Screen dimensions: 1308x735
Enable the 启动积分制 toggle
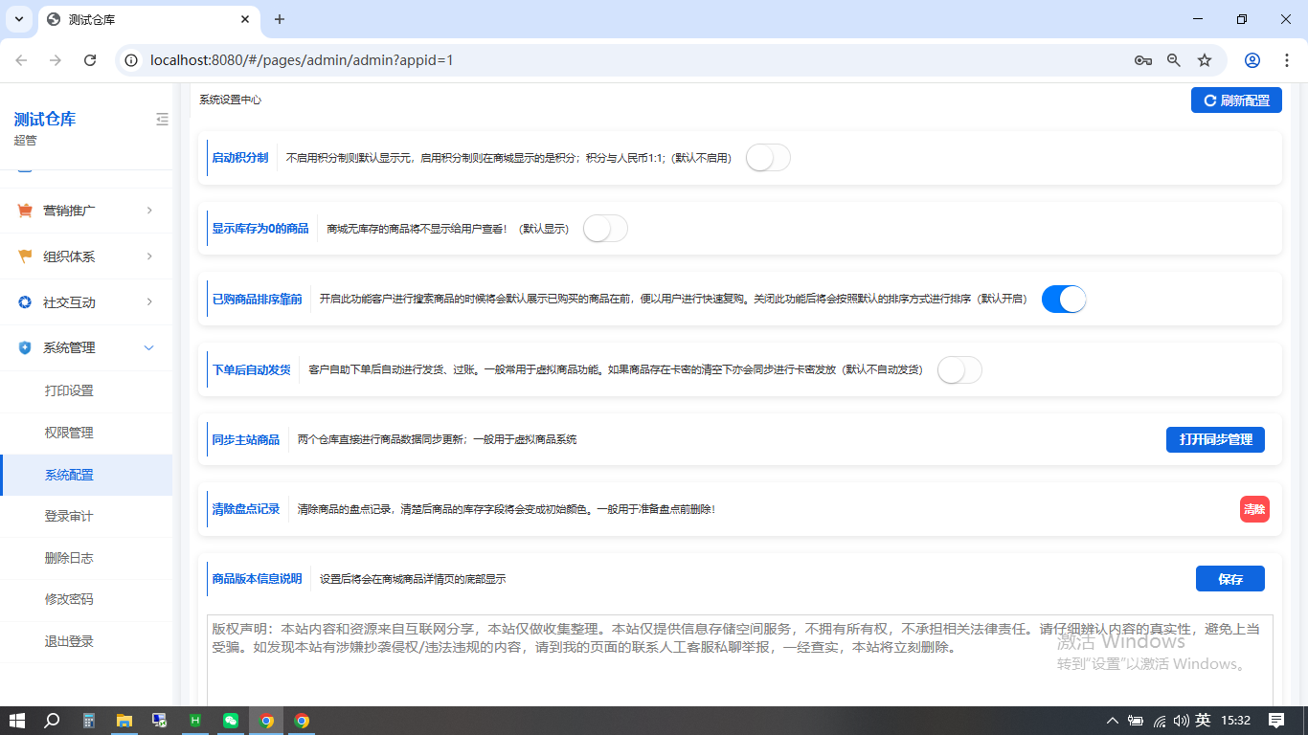[767, 157]
